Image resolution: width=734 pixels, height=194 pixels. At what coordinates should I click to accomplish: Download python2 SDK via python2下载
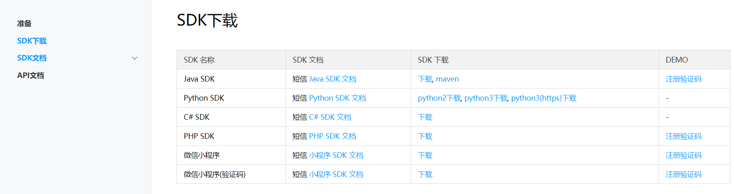click(439, 98)
